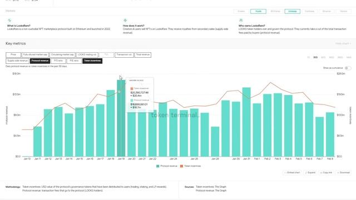The image size is (356, 200).
Task: Click the Token incentives line point on Jan 19
Action: point(119,92)
